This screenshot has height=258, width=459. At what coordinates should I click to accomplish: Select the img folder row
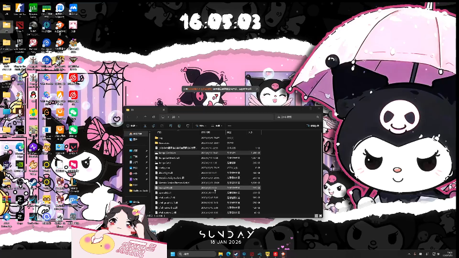(207, 138)
